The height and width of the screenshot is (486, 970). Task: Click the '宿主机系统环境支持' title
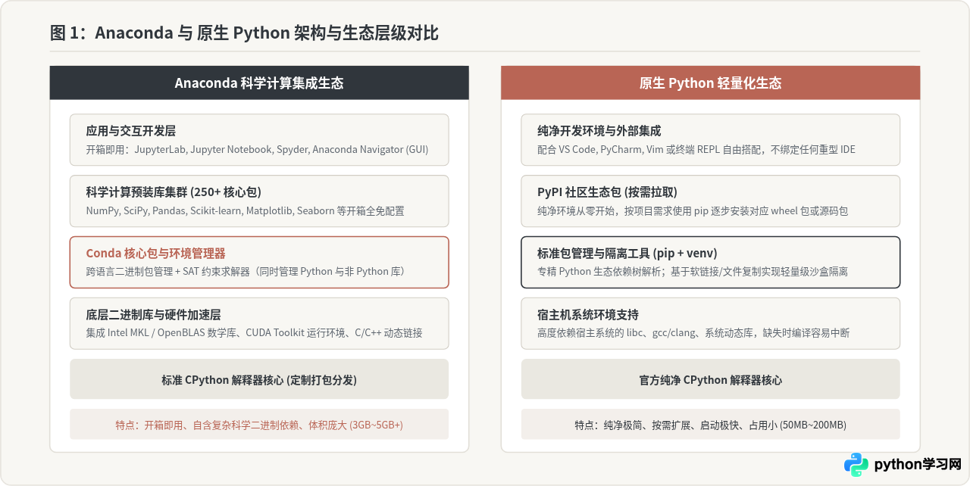(588, 315)
